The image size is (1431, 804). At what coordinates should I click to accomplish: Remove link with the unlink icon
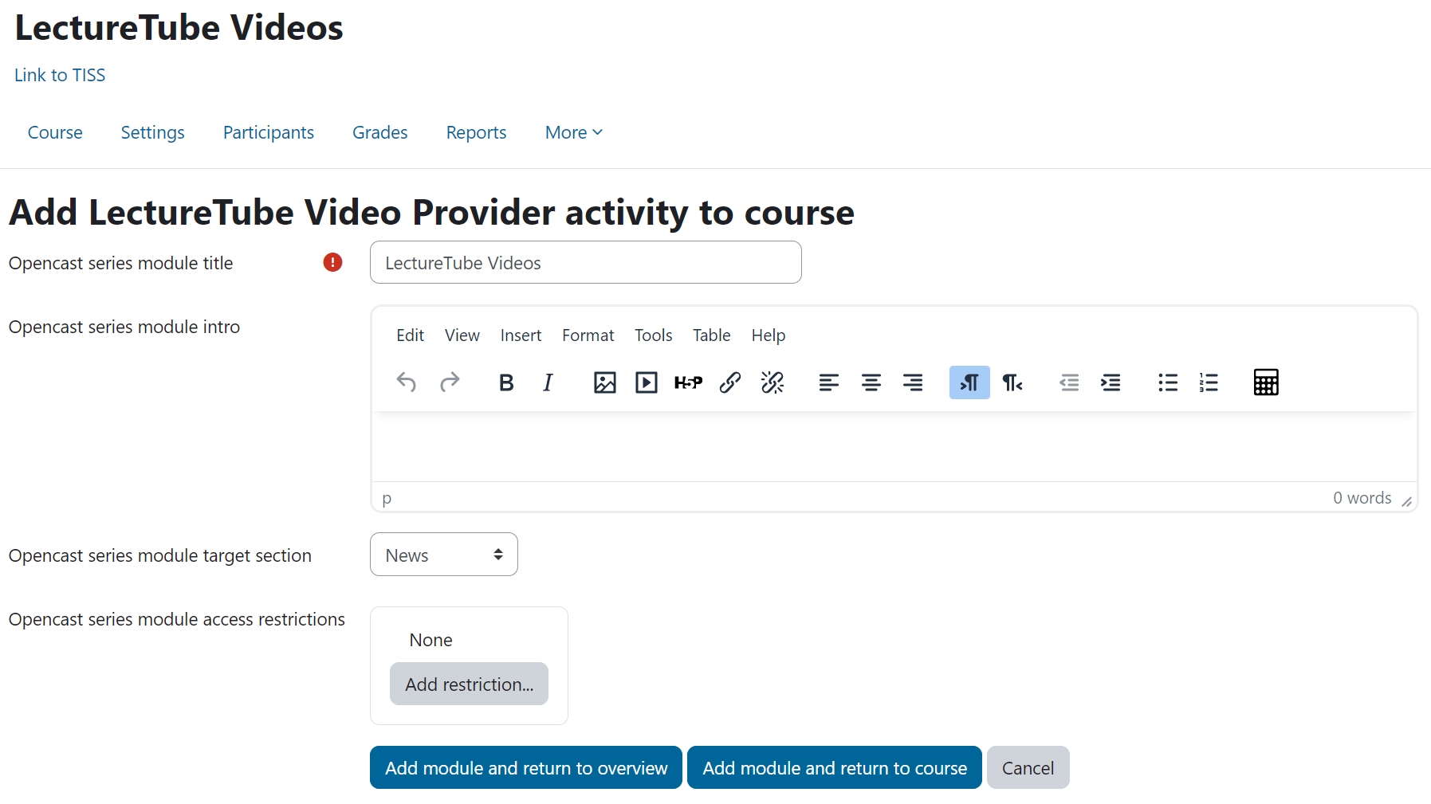(773, 382)
